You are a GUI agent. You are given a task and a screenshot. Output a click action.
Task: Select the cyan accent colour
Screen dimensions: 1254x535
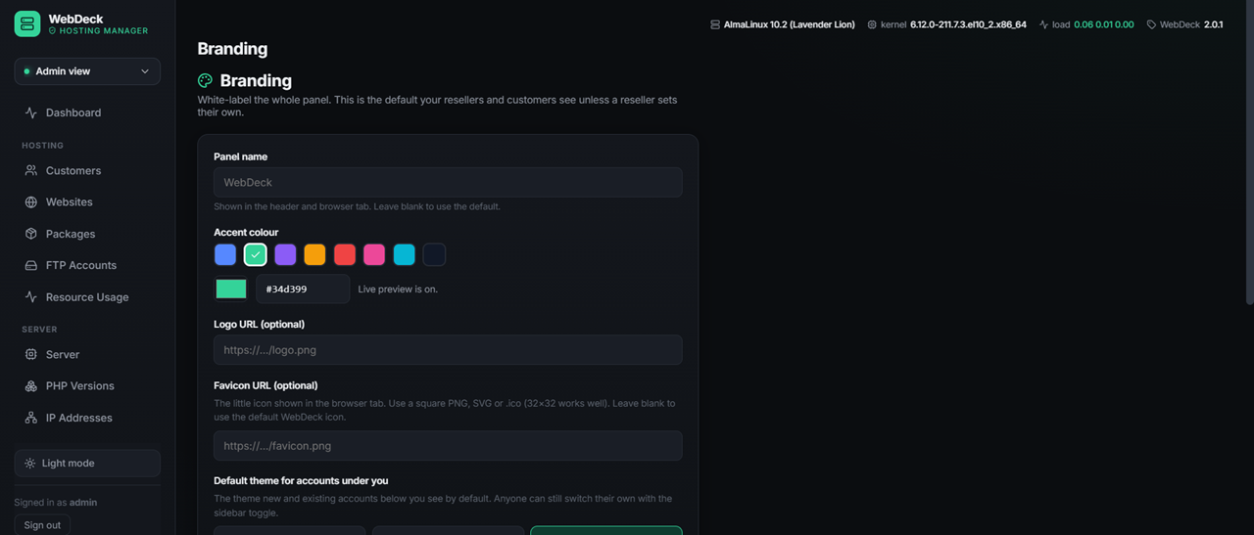[x=404, y=254]
